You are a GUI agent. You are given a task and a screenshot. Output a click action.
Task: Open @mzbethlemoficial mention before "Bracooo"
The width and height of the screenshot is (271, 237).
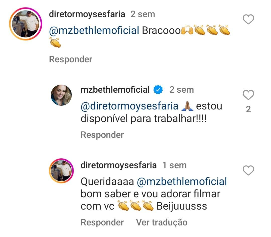[94, 31]
